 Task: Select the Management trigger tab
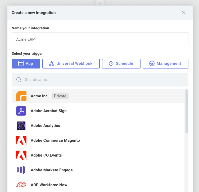pyautogui.click(x=165, y=63)
